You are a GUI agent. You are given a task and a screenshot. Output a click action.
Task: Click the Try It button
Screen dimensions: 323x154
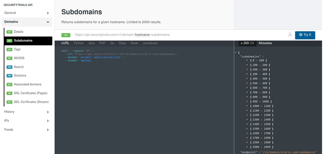pos(305,35)
